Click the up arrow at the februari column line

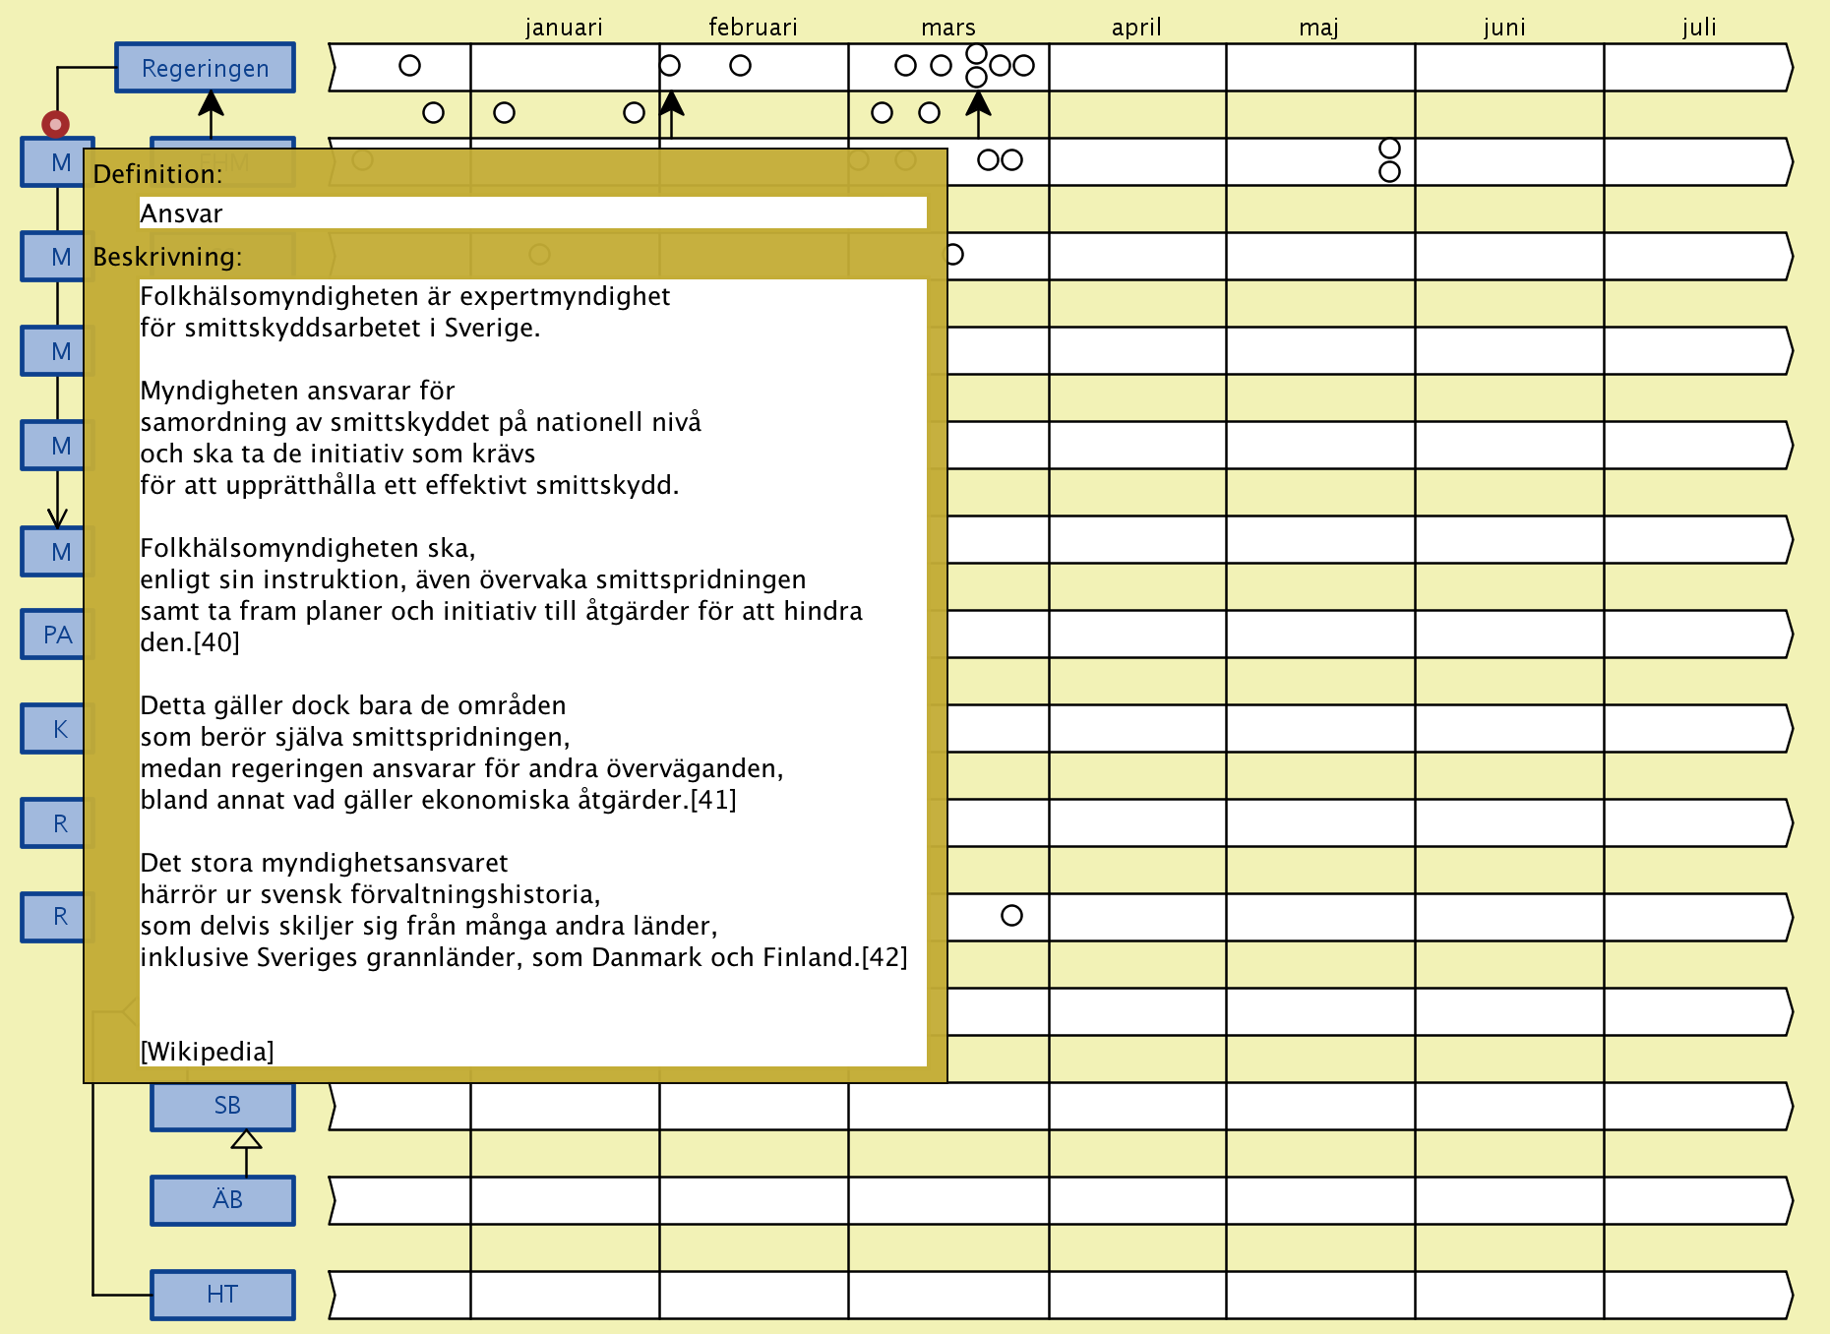pyautogui.click(x=671, y=104)
